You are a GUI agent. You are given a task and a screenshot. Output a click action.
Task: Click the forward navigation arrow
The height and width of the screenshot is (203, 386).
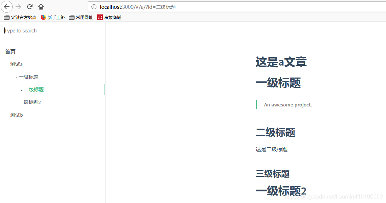18,7
